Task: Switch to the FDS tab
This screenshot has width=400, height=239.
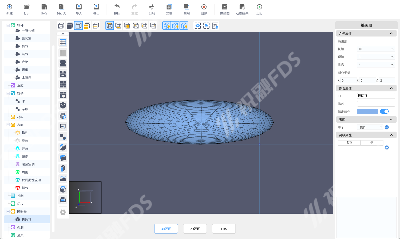Action: [x=224, y=229]
